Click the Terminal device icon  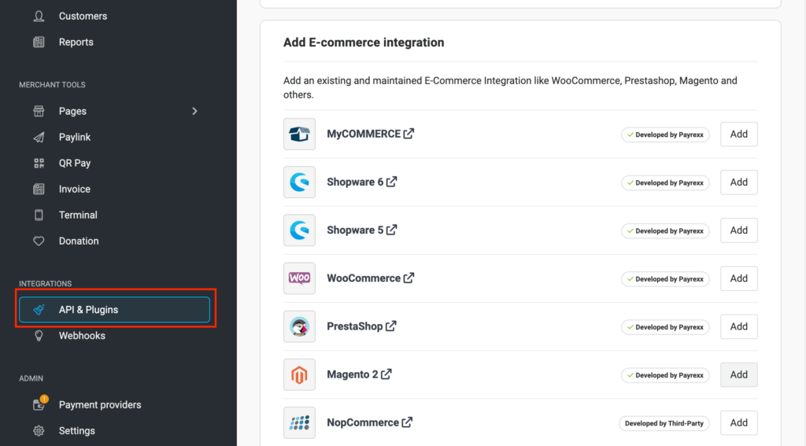[x=39, y=216]
